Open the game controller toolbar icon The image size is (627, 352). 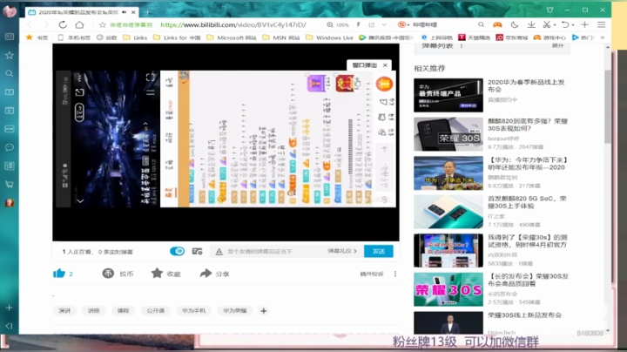tap(497, 24)
